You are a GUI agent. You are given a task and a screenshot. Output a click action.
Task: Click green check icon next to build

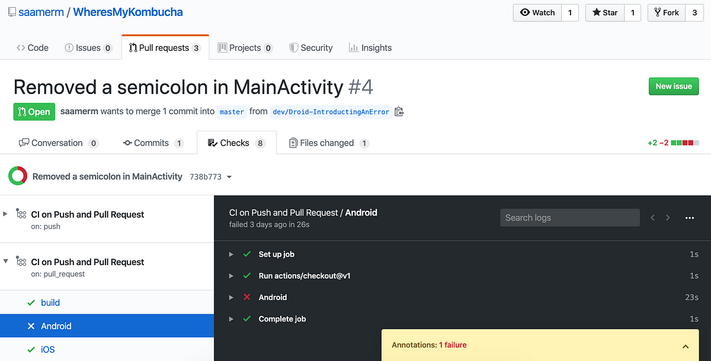(x=31, y=302)
